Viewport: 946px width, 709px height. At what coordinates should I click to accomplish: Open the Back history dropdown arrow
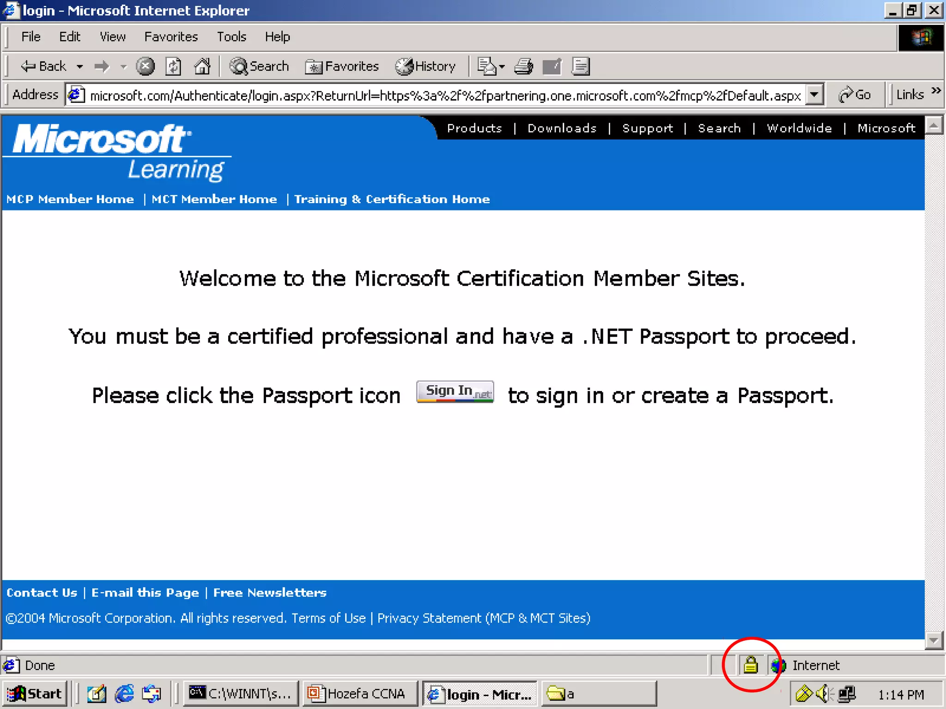point(79,67)
